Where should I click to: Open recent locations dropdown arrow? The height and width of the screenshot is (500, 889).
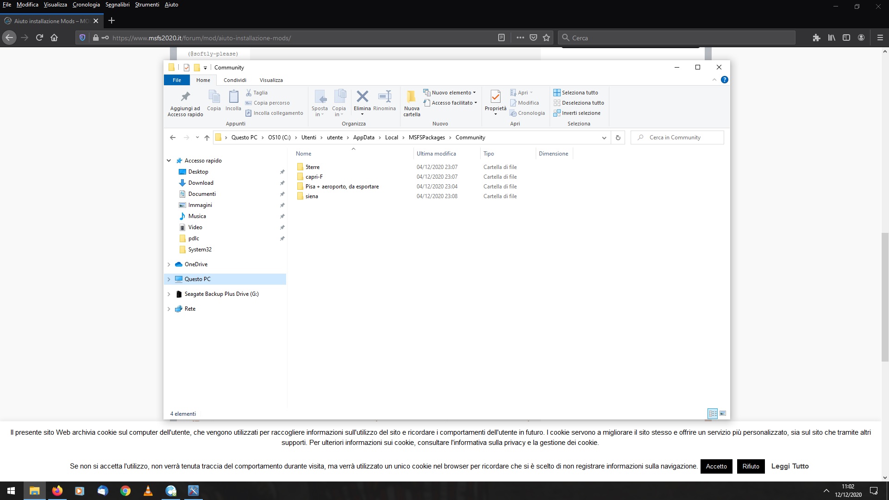click(197, 137)
